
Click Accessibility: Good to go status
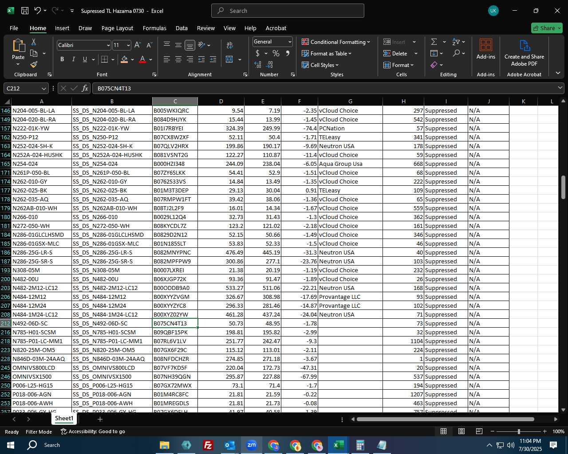[93, 431]
